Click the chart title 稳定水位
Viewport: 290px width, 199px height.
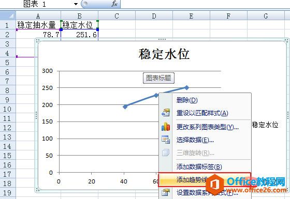[164, 54]
